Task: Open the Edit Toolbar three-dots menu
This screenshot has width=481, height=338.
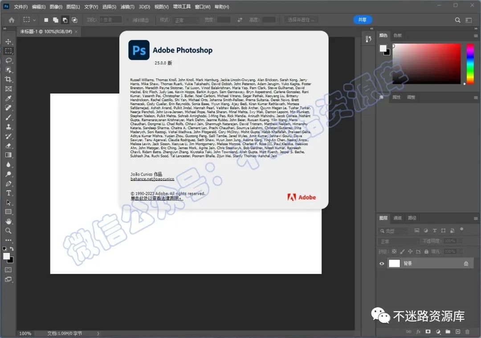Action: pos(8,240)
